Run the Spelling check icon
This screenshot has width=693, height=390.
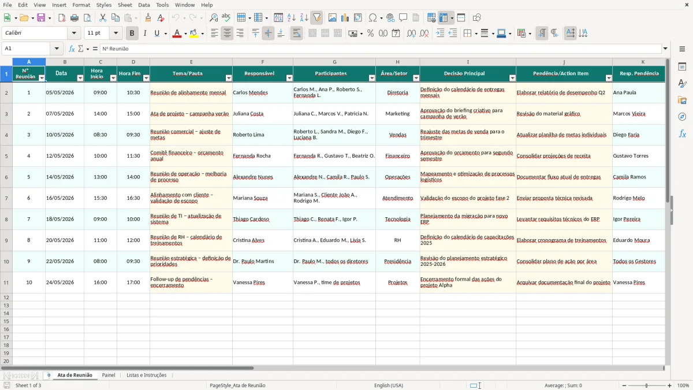(x=226, y=18)
